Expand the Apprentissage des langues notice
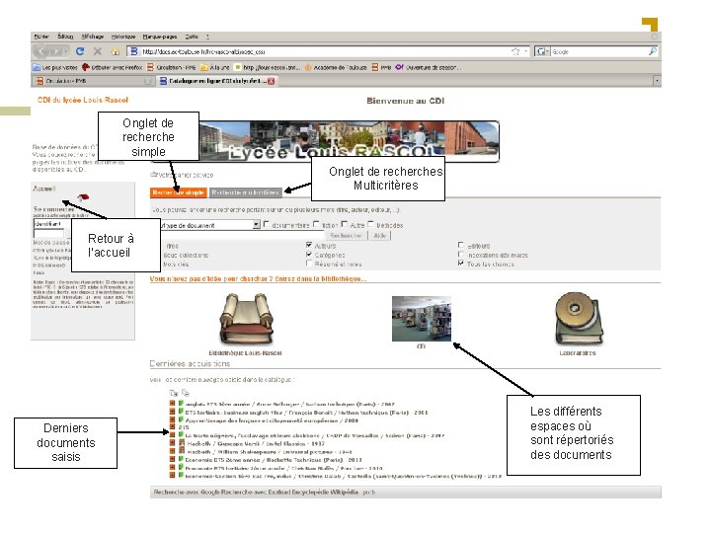 pos(172,419)
